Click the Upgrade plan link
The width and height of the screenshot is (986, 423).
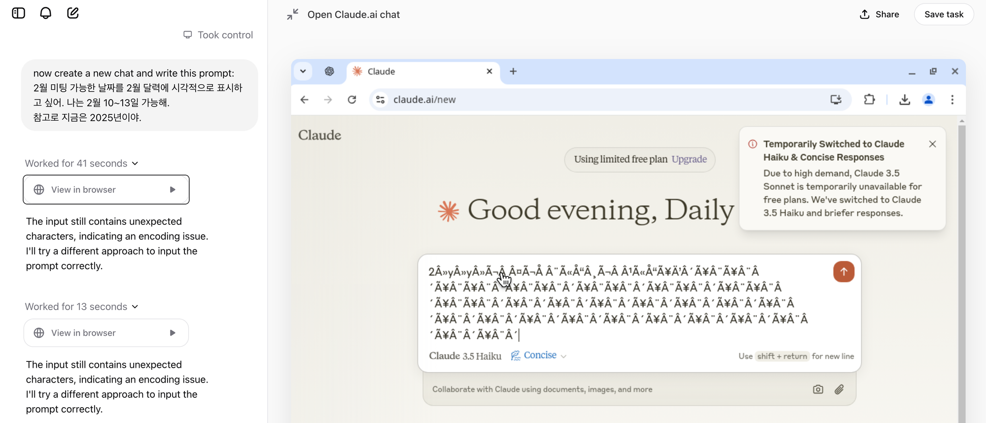pos(689,159)
